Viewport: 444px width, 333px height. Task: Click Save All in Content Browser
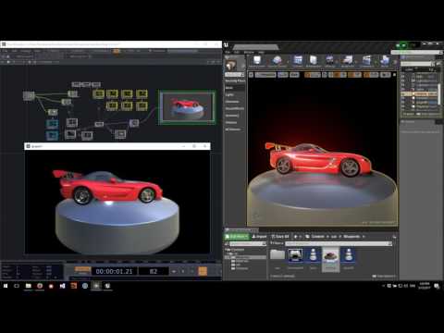(280, 237)
